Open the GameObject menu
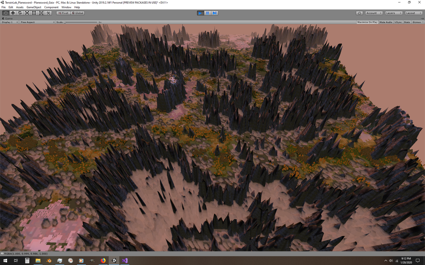 point(34,7)
